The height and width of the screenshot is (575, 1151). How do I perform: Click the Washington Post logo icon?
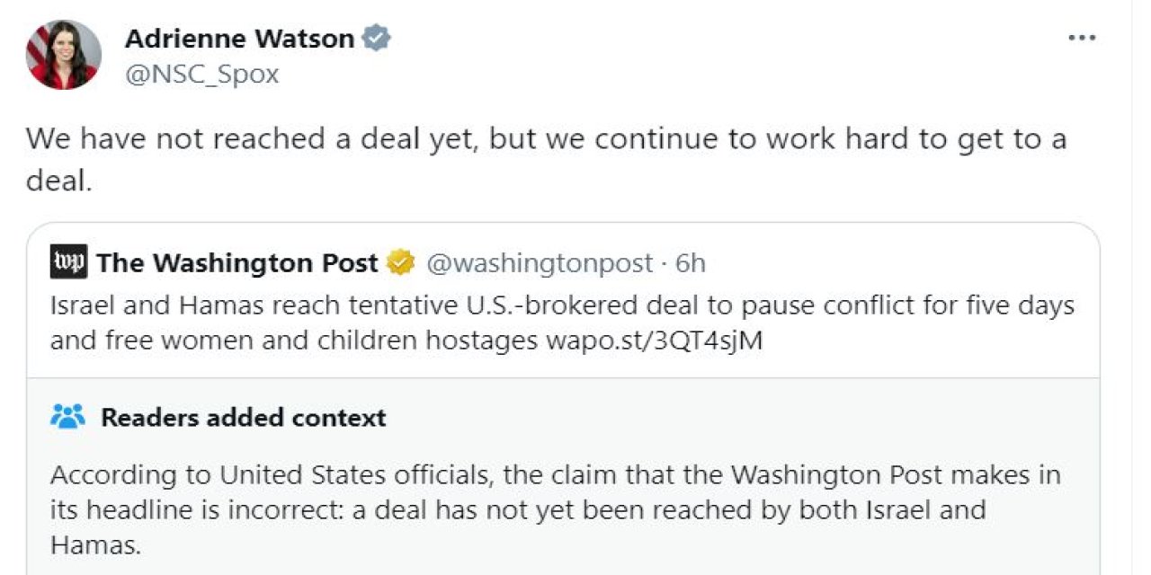tap(68, 262)
